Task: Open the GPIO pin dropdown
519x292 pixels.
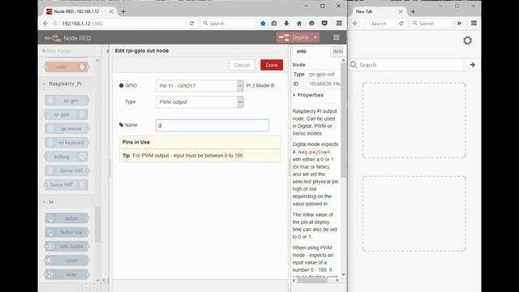Action: pos(199,86)
